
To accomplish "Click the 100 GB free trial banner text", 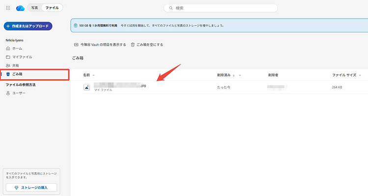I will pos(98,26).
